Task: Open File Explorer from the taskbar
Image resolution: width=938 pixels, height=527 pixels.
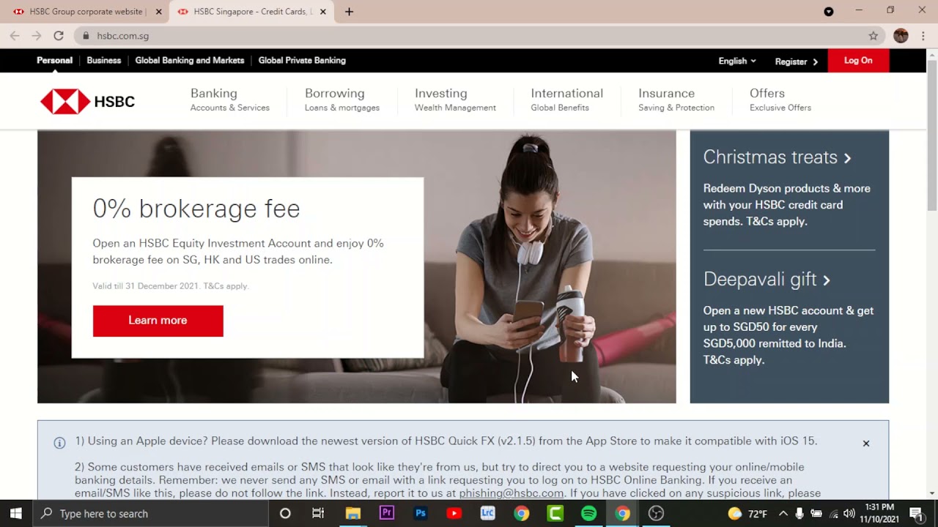Action: coord(352,513)
